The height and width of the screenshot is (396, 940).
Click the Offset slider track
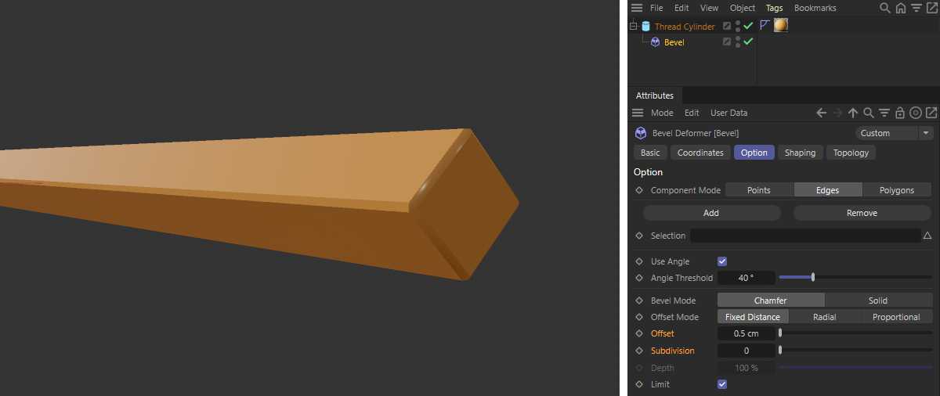(855, 333)
